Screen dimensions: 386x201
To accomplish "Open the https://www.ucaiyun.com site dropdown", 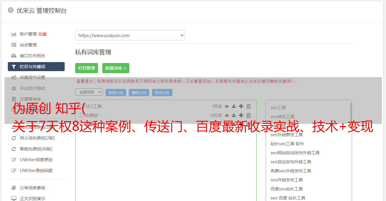I will 130,35.
